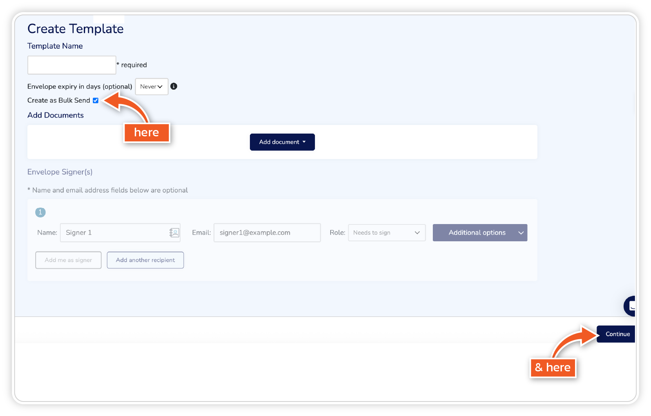Open the contacts address book icon
651x416 pixels.
pos(174,233)
